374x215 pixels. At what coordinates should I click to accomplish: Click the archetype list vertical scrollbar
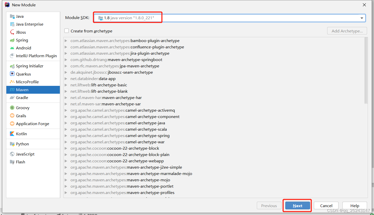pyautogui.click(x=366, y=71)
